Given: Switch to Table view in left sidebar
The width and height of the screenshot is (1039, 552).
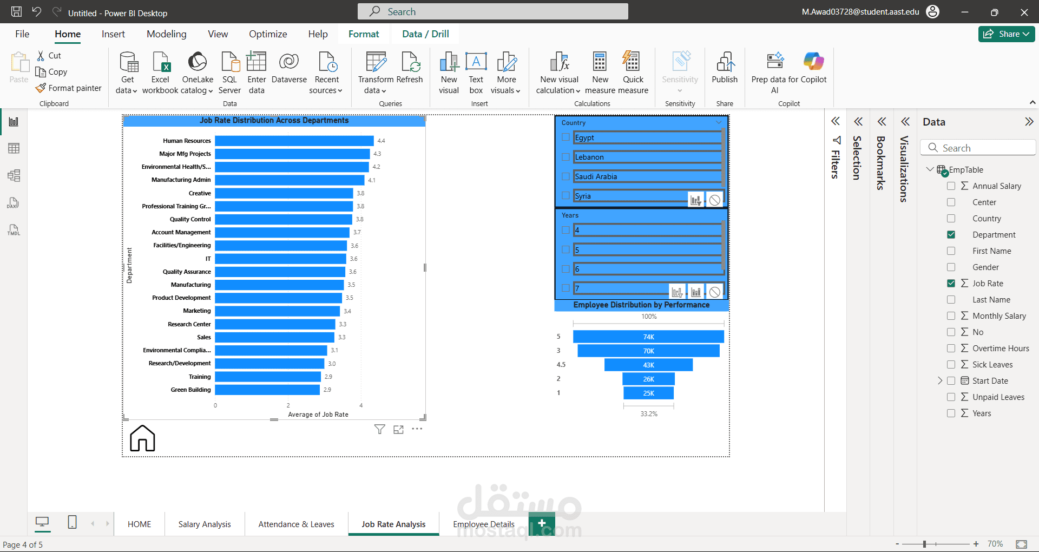Looking at the screenshot, I should pyautogui.click(x=14, y=148).
